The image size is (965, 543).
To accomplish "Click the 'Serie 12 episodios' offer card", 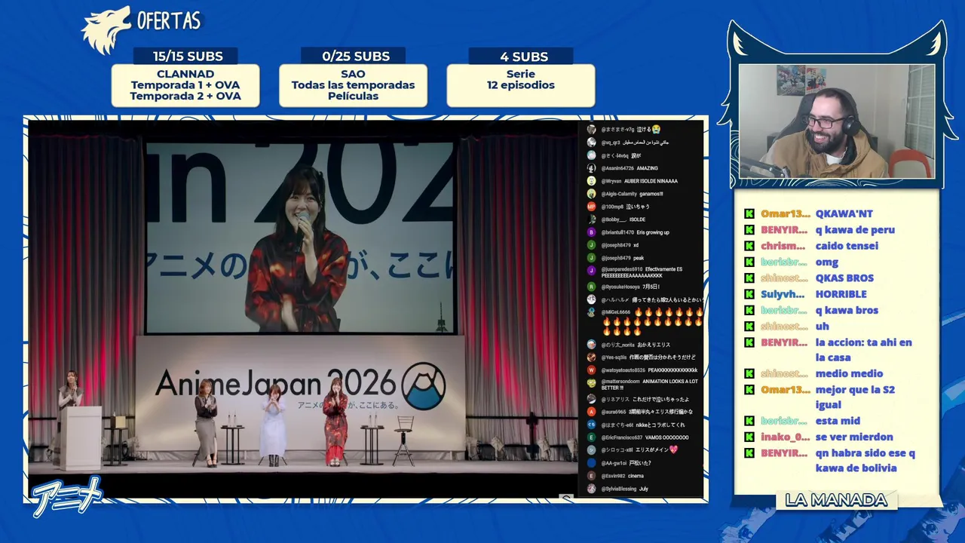I will pyautogui.click(x=521, y=85).
